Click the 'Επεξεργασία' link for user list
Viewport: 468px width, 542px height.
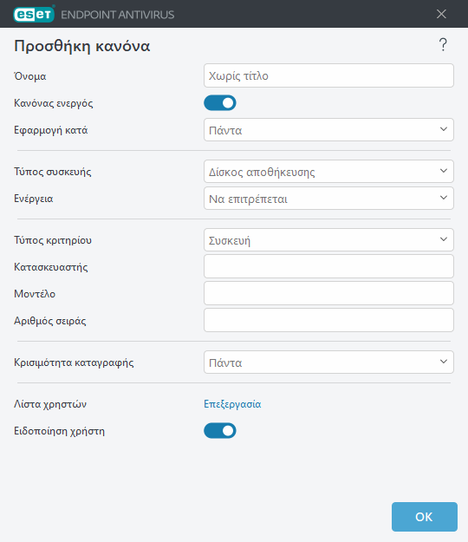pos(232,404)
